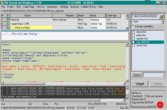The height and width of the screenshot is (110, 167).
Task: Click the CodePage column header
Action: pyautogui.click(x=113, y=16)
